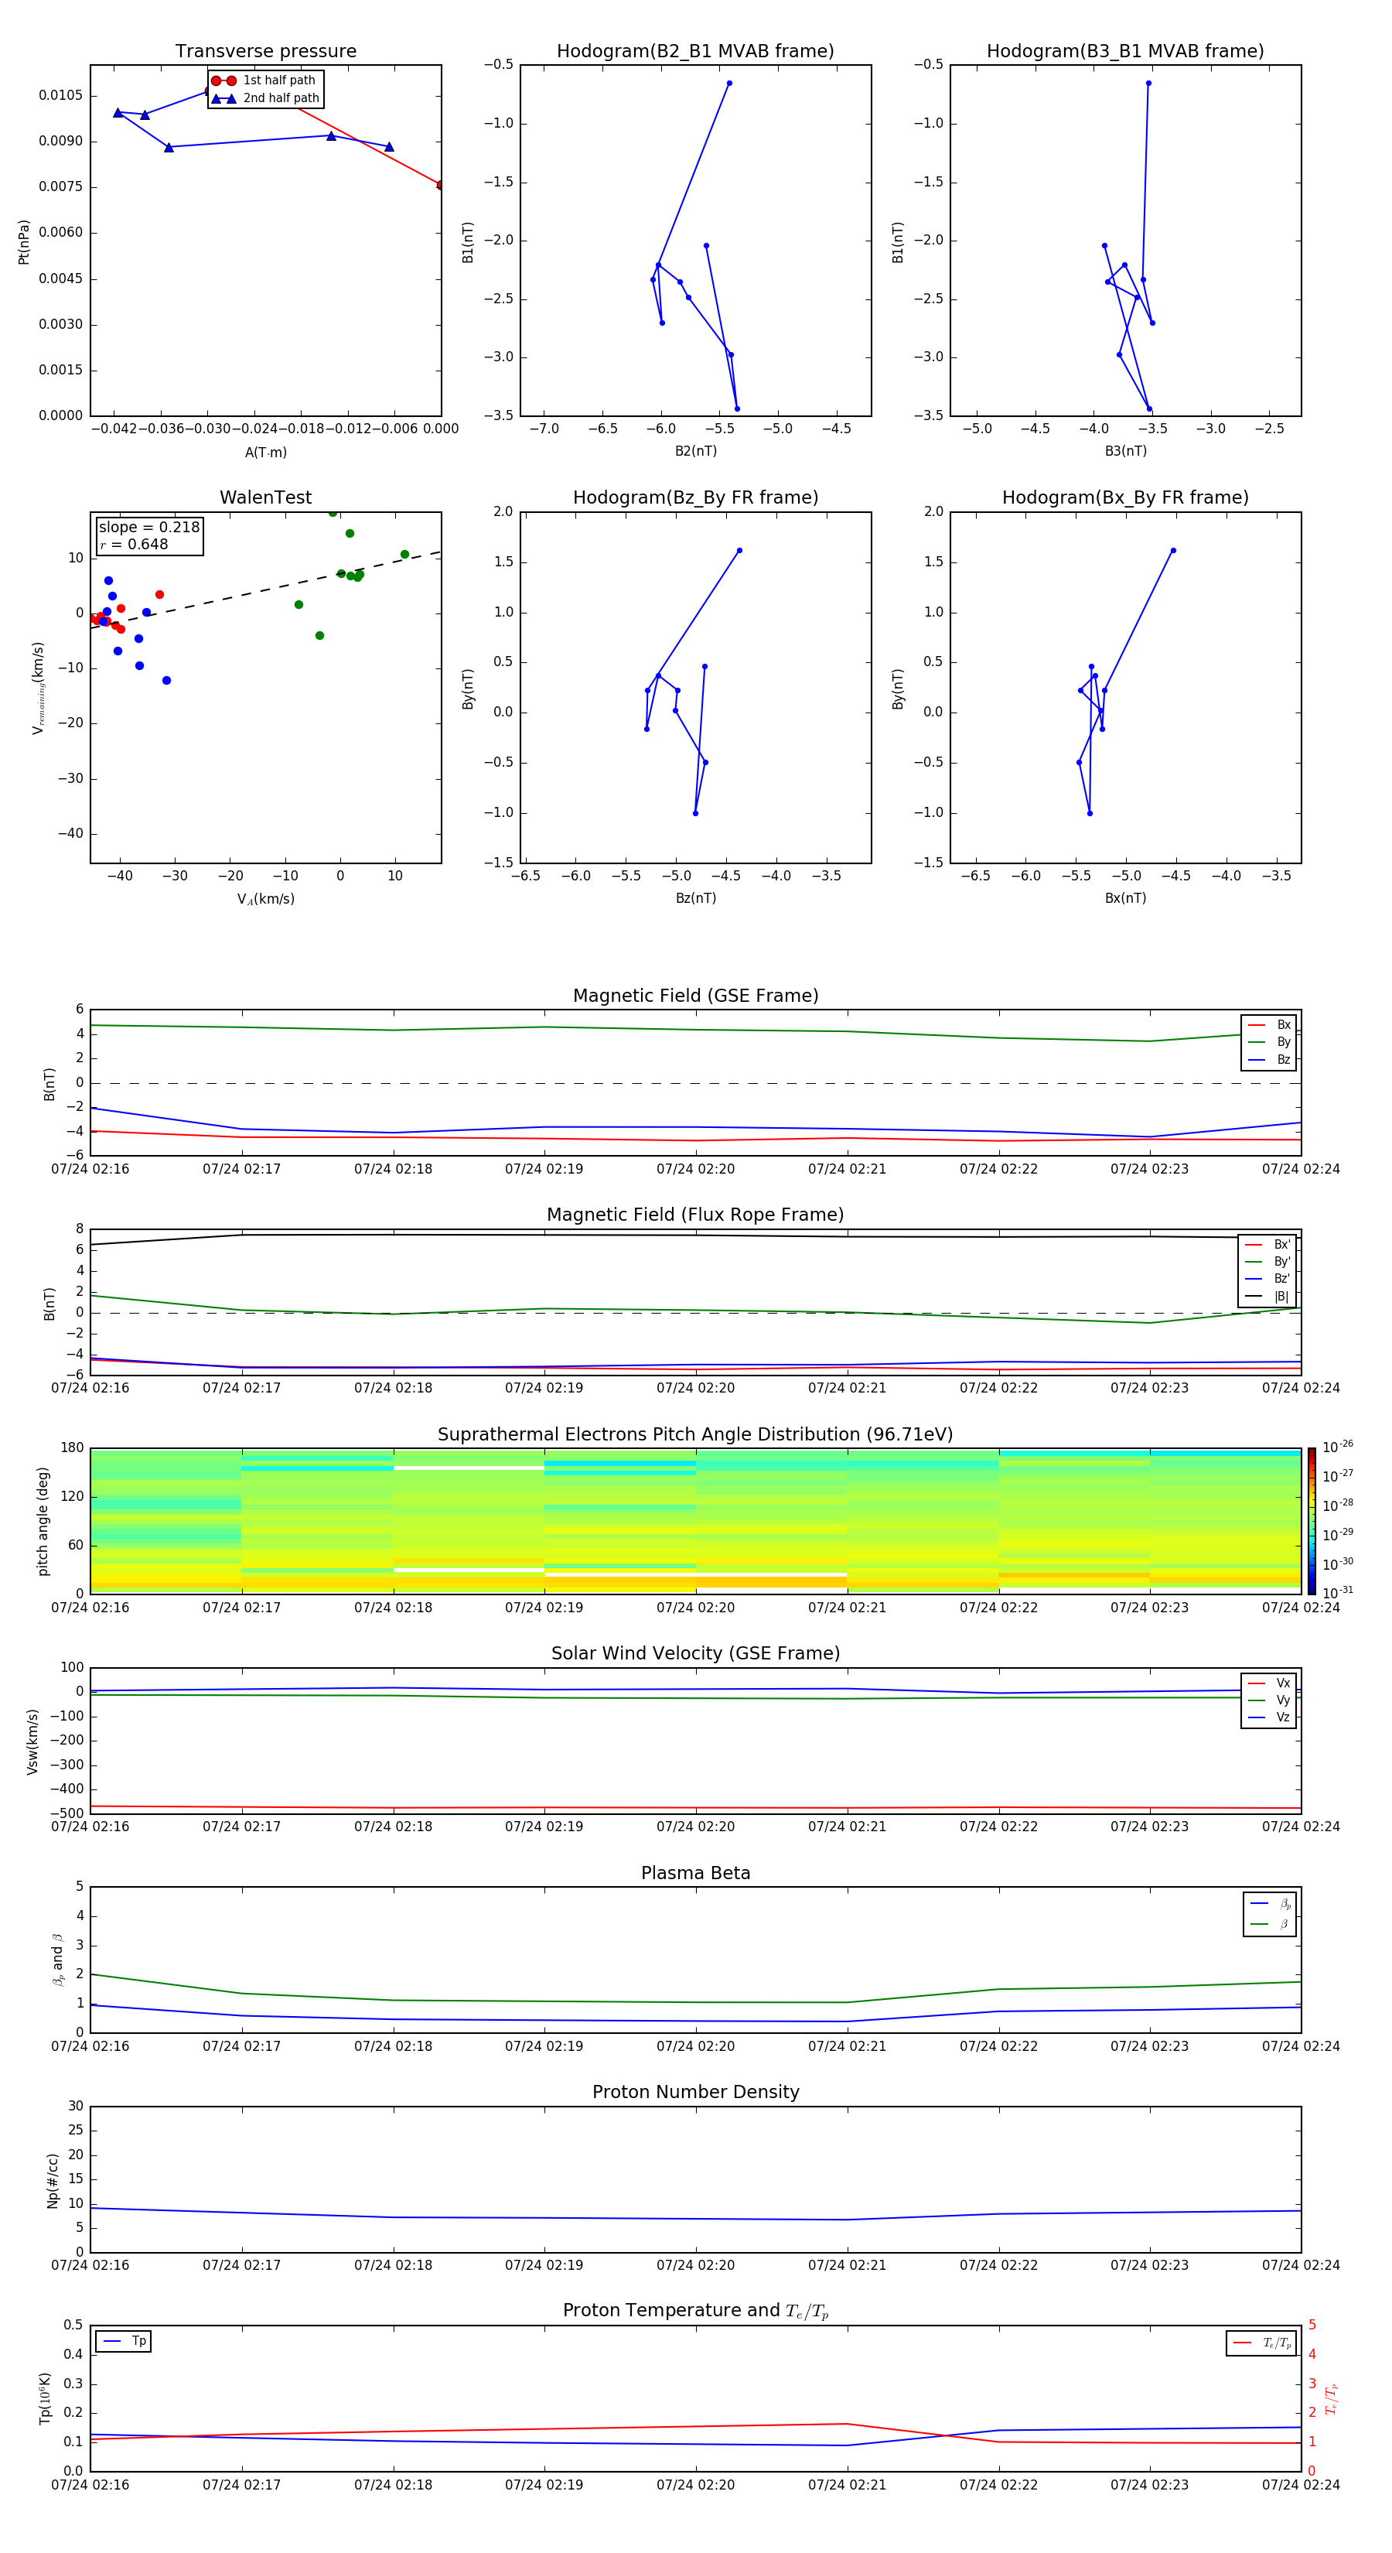Click the Suprathermal Electrons Pitch Angle Distribution title

pyautogui.click(x=695, y=1434)
